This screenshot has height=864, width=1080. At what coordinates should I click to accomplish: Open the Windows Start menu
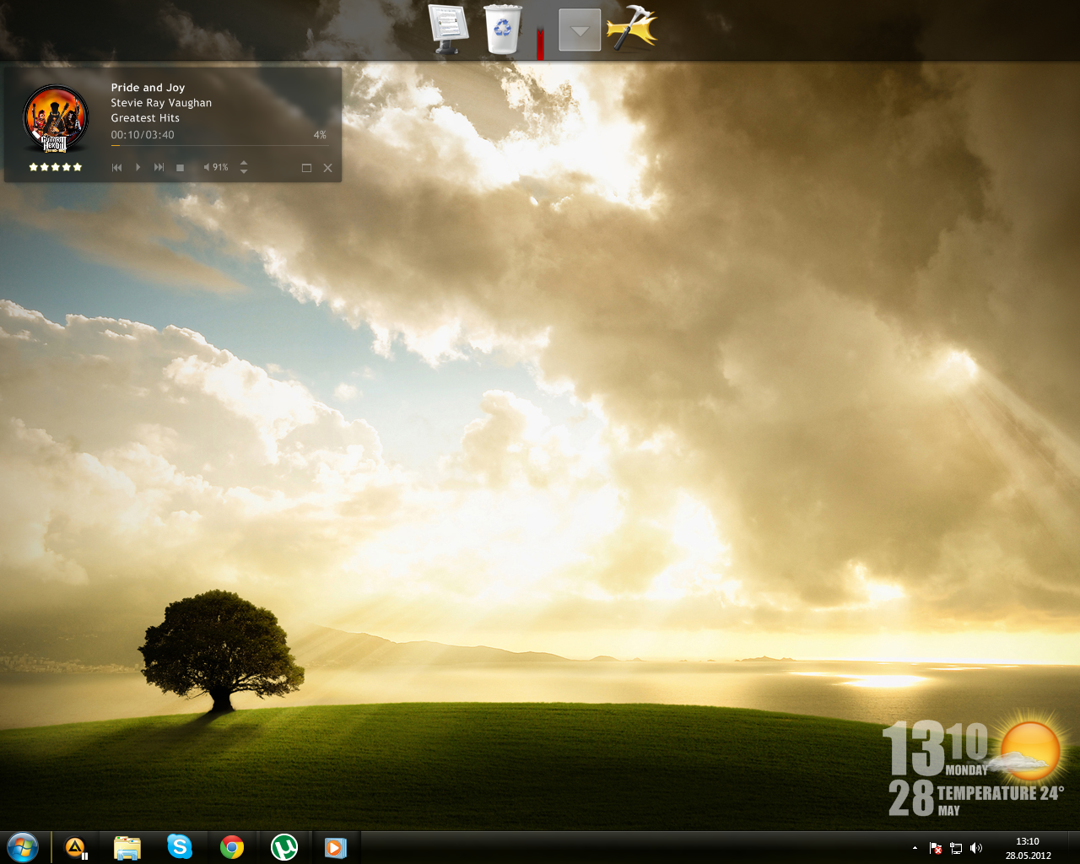coord(23,847)
